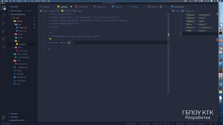Open more actions for the right editor group

[x=214, y=7]
